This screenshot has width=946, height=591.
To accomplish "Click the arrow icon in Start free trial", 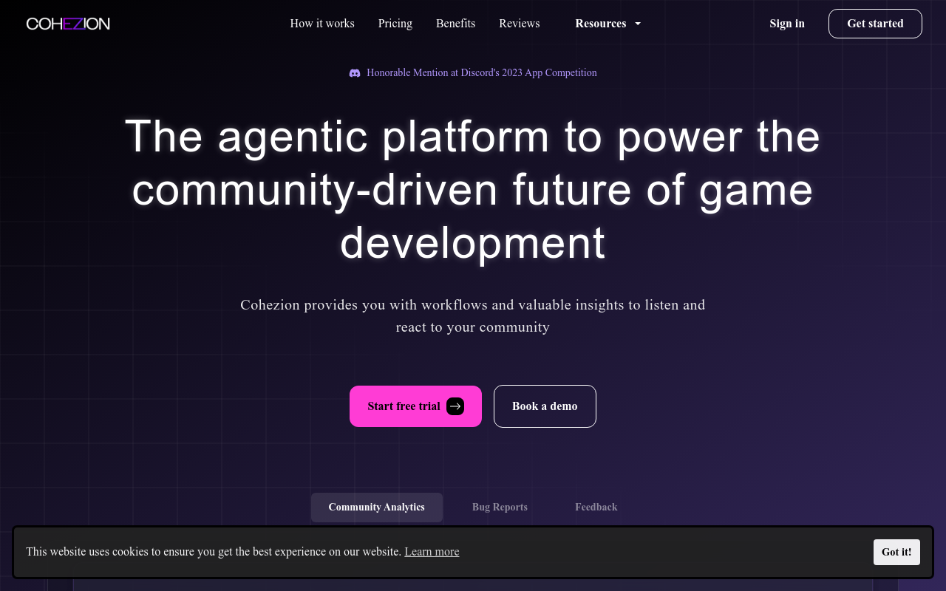I will pos(455,406).
